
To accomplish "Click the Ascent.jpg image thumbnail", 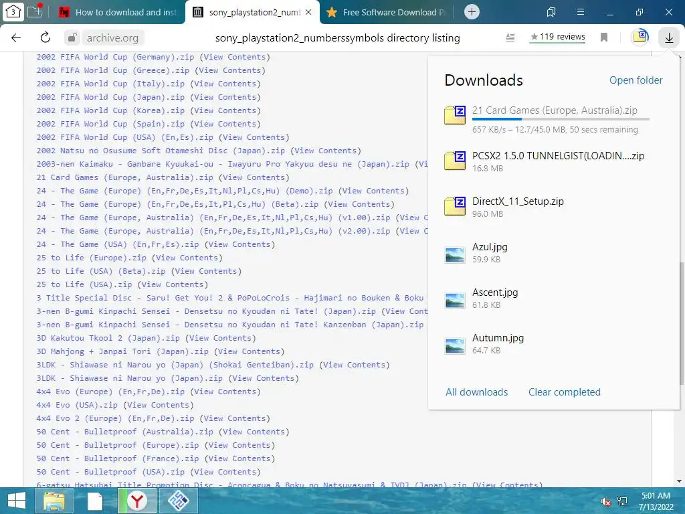I will [x=455, y=300].
